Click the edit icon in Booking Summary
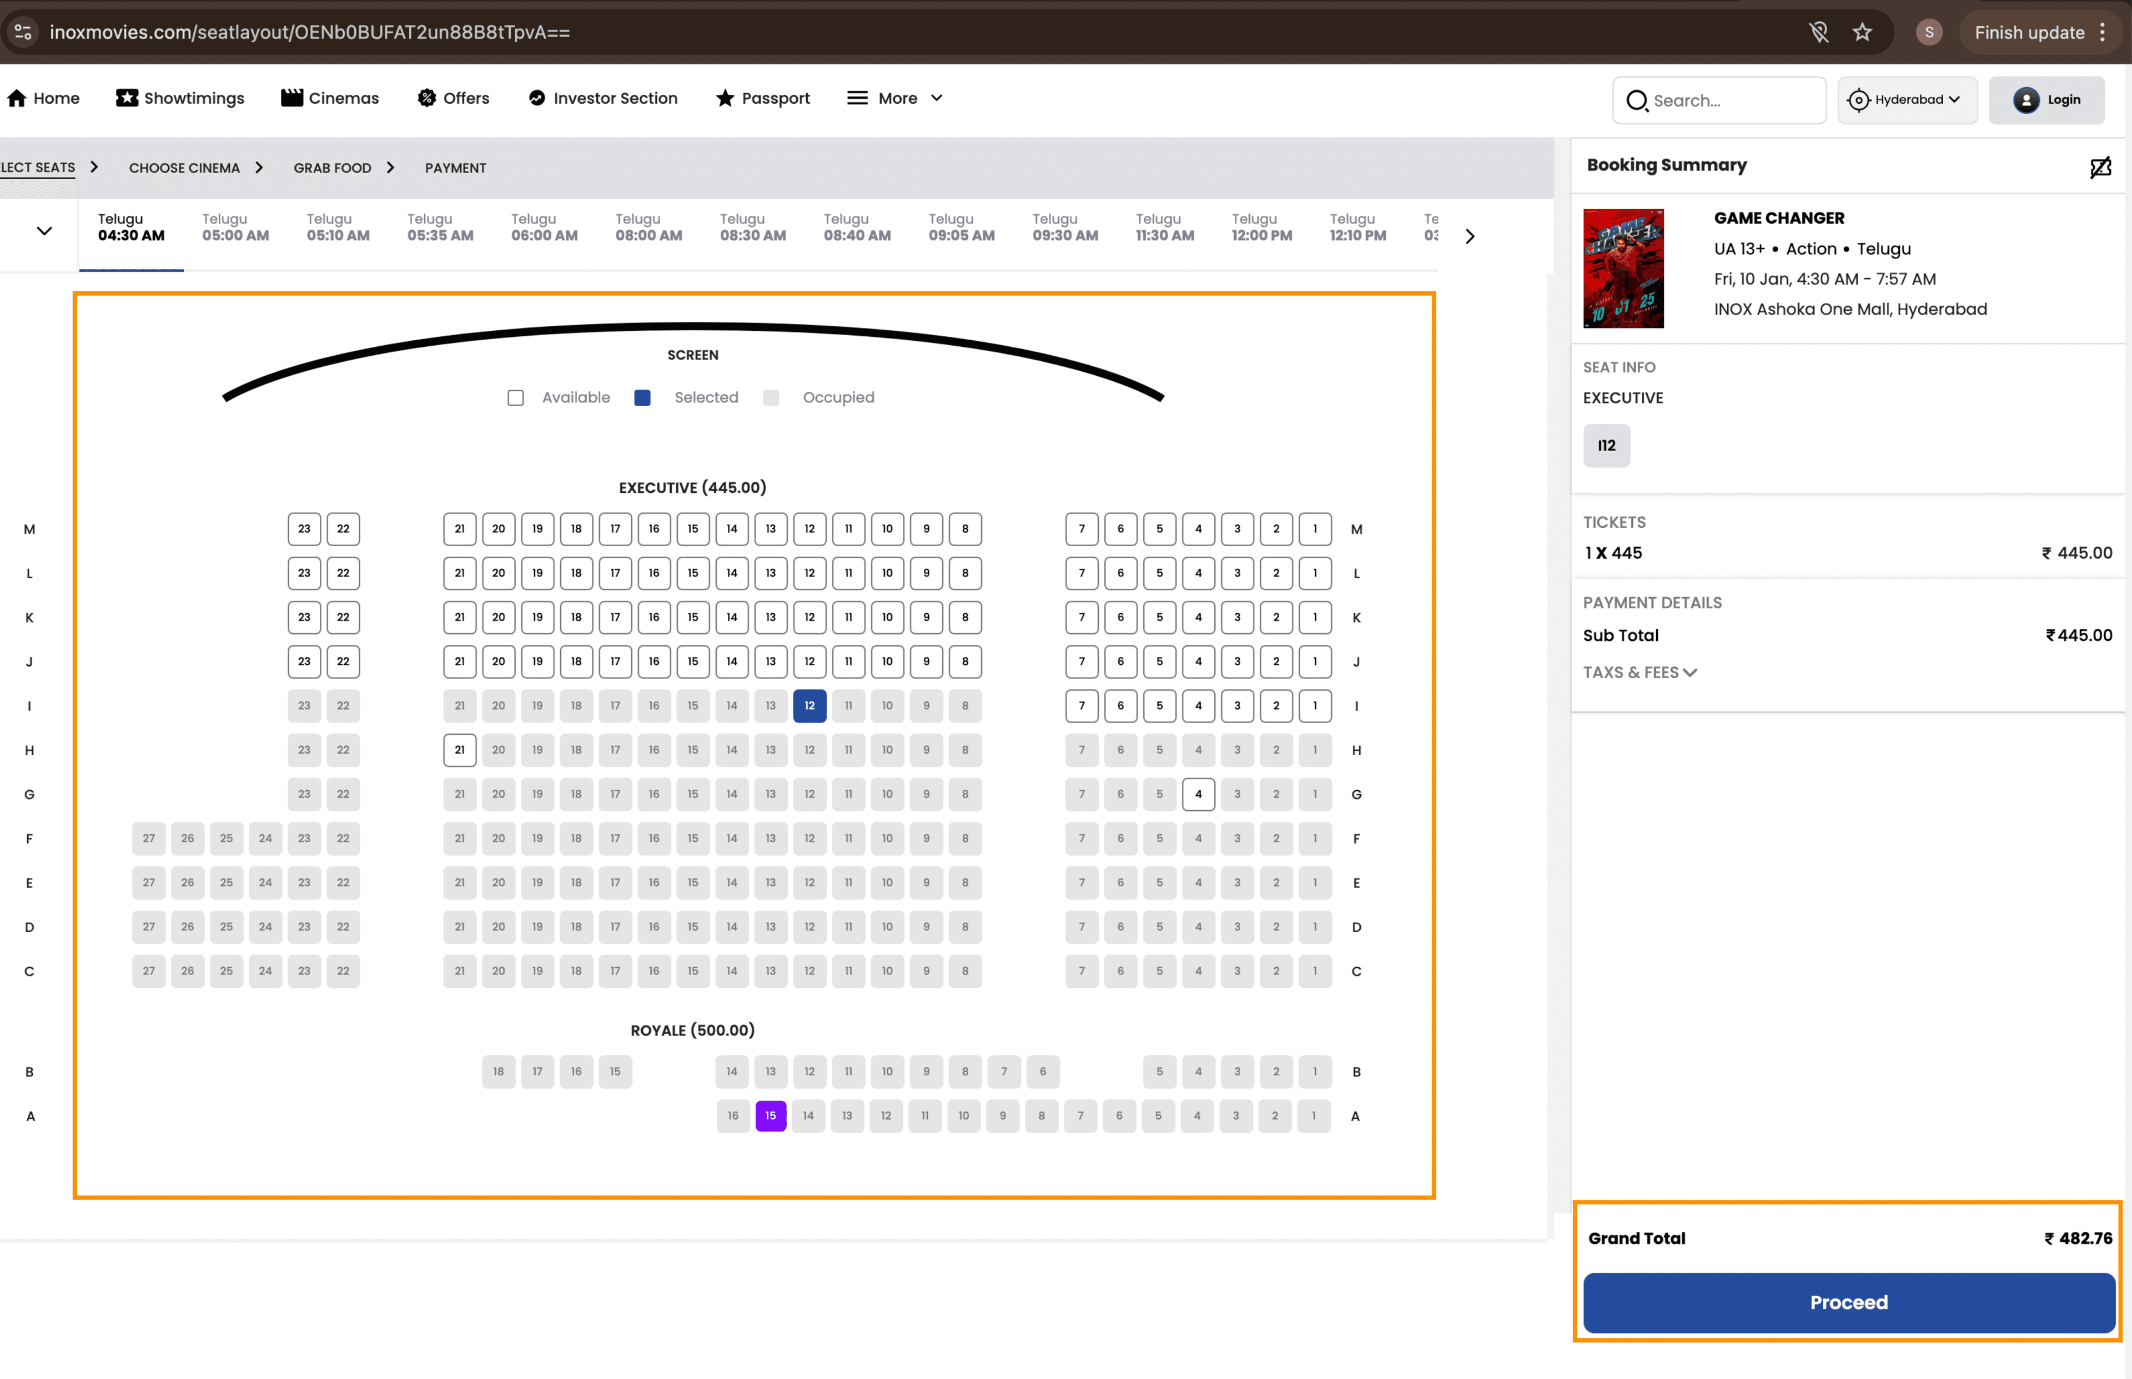The width and height of the screenshot is (2132, 1379). pos(2100,168)
